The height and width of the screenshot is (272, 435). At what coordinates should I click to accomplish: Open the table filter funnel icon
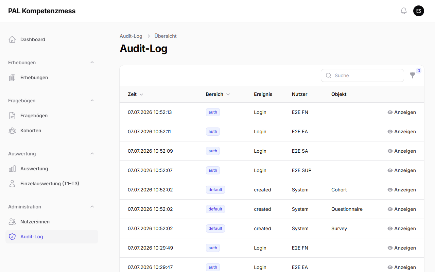pos(413,75)
